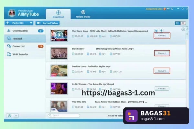Convert Celtic Woman You Raise Me Up

click(162, 88)
